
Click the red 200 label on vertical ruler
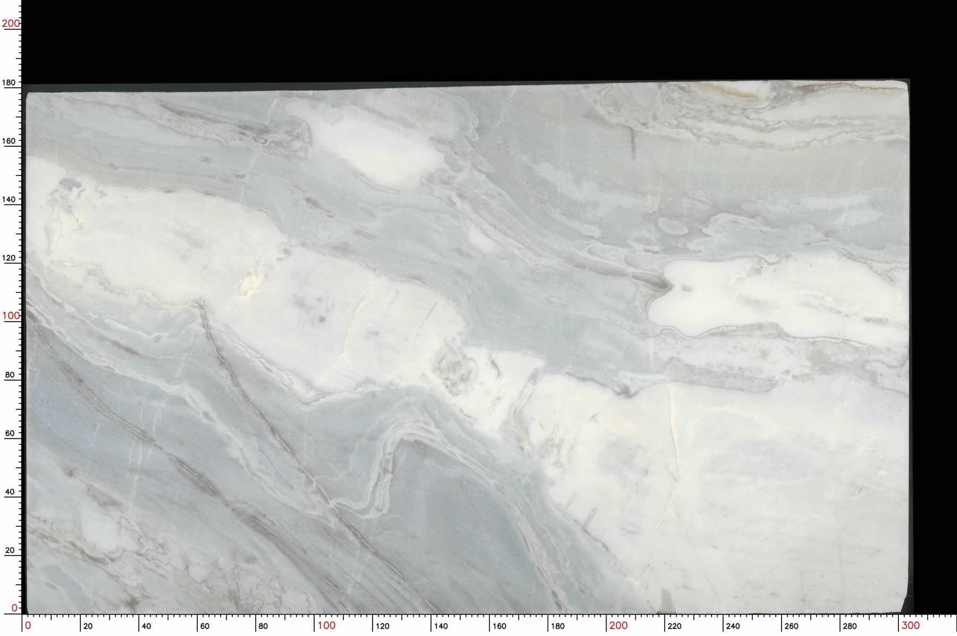pyautogui.click(x=11, y=23)
